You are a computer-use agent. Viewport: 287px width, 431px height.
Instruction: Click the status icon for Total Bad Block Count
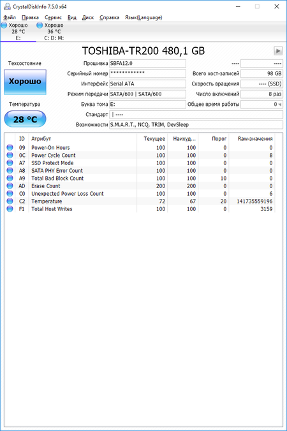10,178
